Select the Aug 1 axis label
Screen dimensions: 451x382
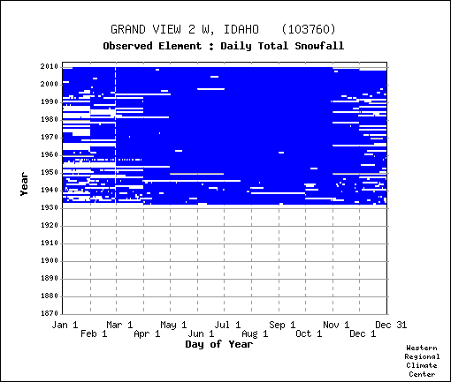coord(255,334)
